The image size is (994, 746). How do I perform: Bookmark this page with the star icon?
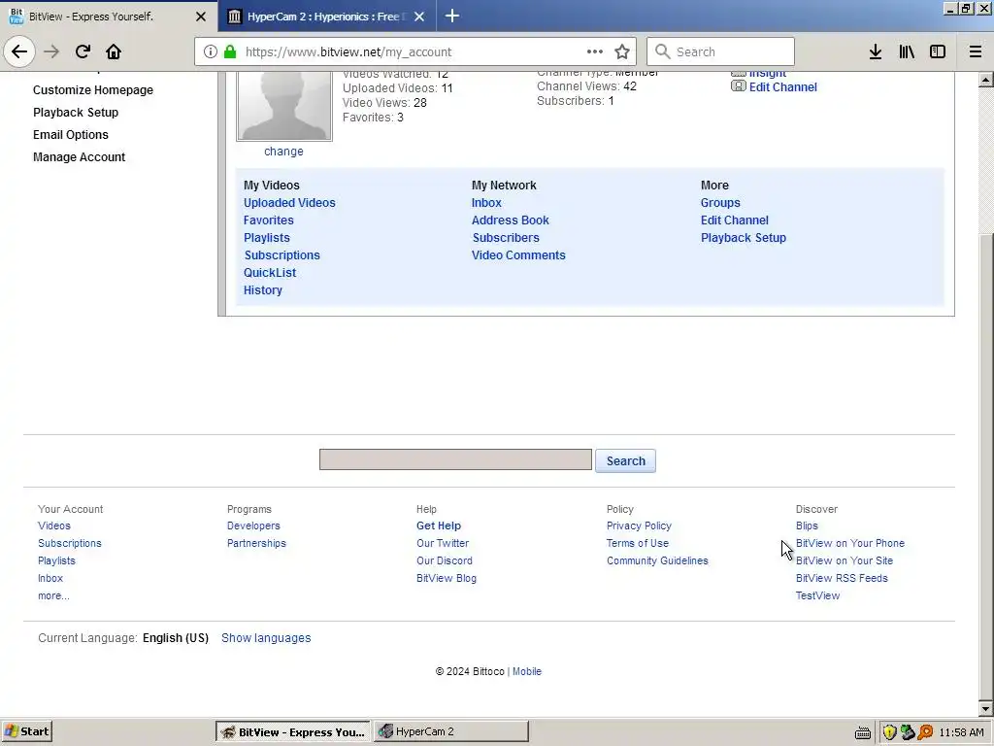(x=622, y=51)
